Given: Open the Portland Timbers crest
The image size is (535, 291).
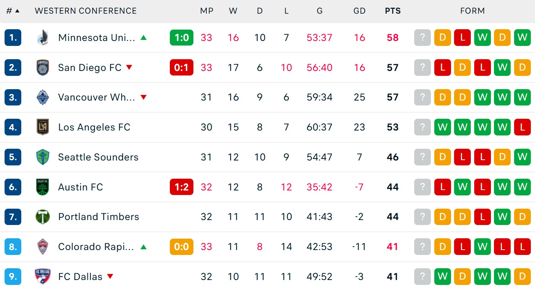Looking at the screenshot, I should (x=42, y=217).
